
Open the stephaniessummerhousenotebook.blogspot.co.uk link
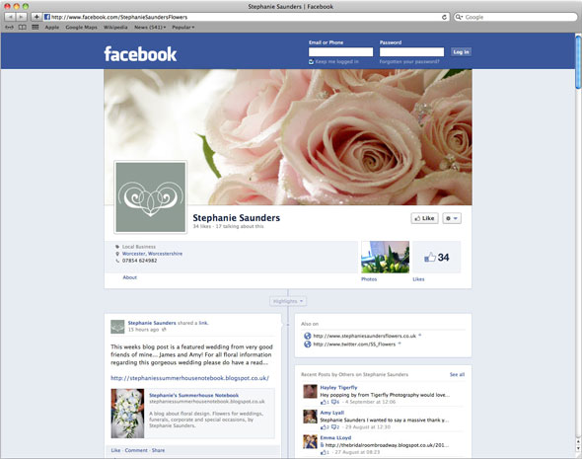[x=189, y=378]
